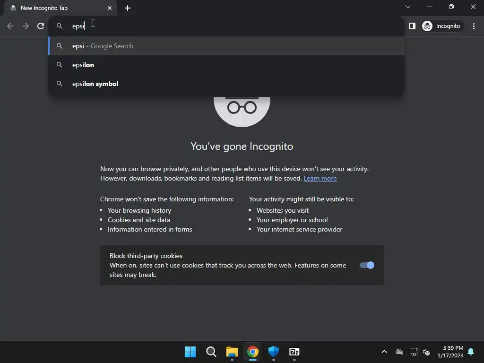Screen dimensions: 484x363
Task: Open the side panel icon
Action: 412,26
